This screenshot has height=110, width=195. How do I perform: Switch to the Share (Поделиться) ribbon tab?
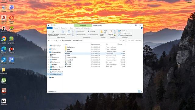(64, 28)
